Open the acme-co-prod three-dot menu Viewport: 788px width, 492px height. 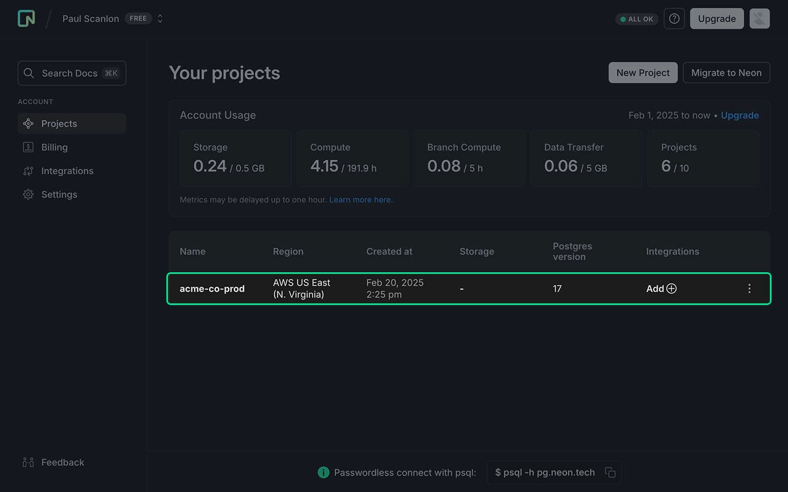click(749, 289)
